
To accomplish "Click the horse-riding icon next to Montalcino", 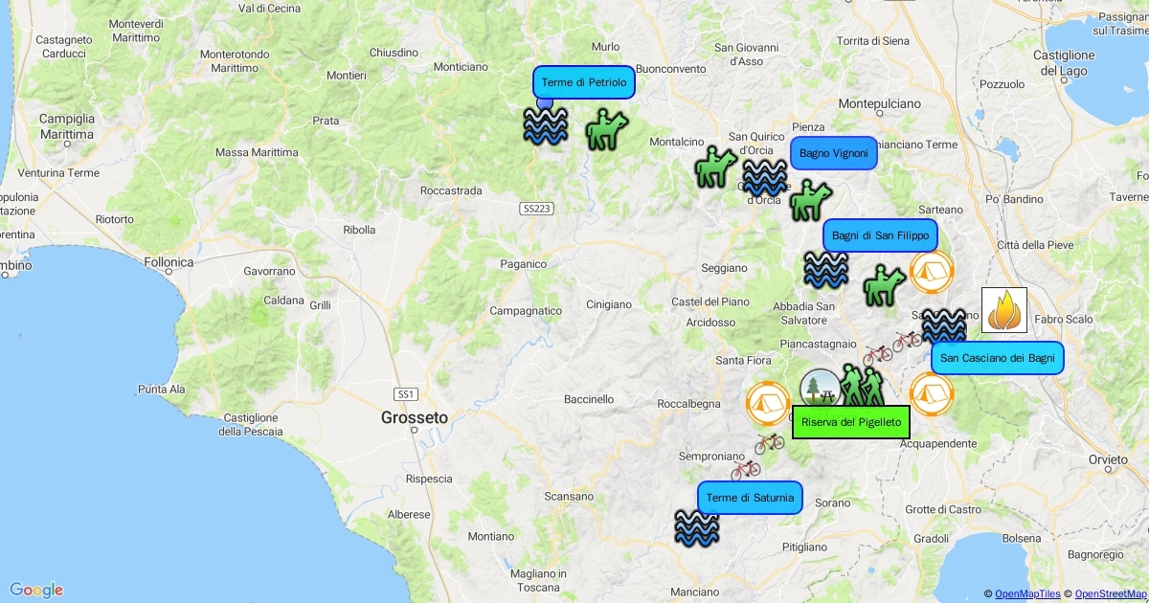I will [x=715, y=167].
